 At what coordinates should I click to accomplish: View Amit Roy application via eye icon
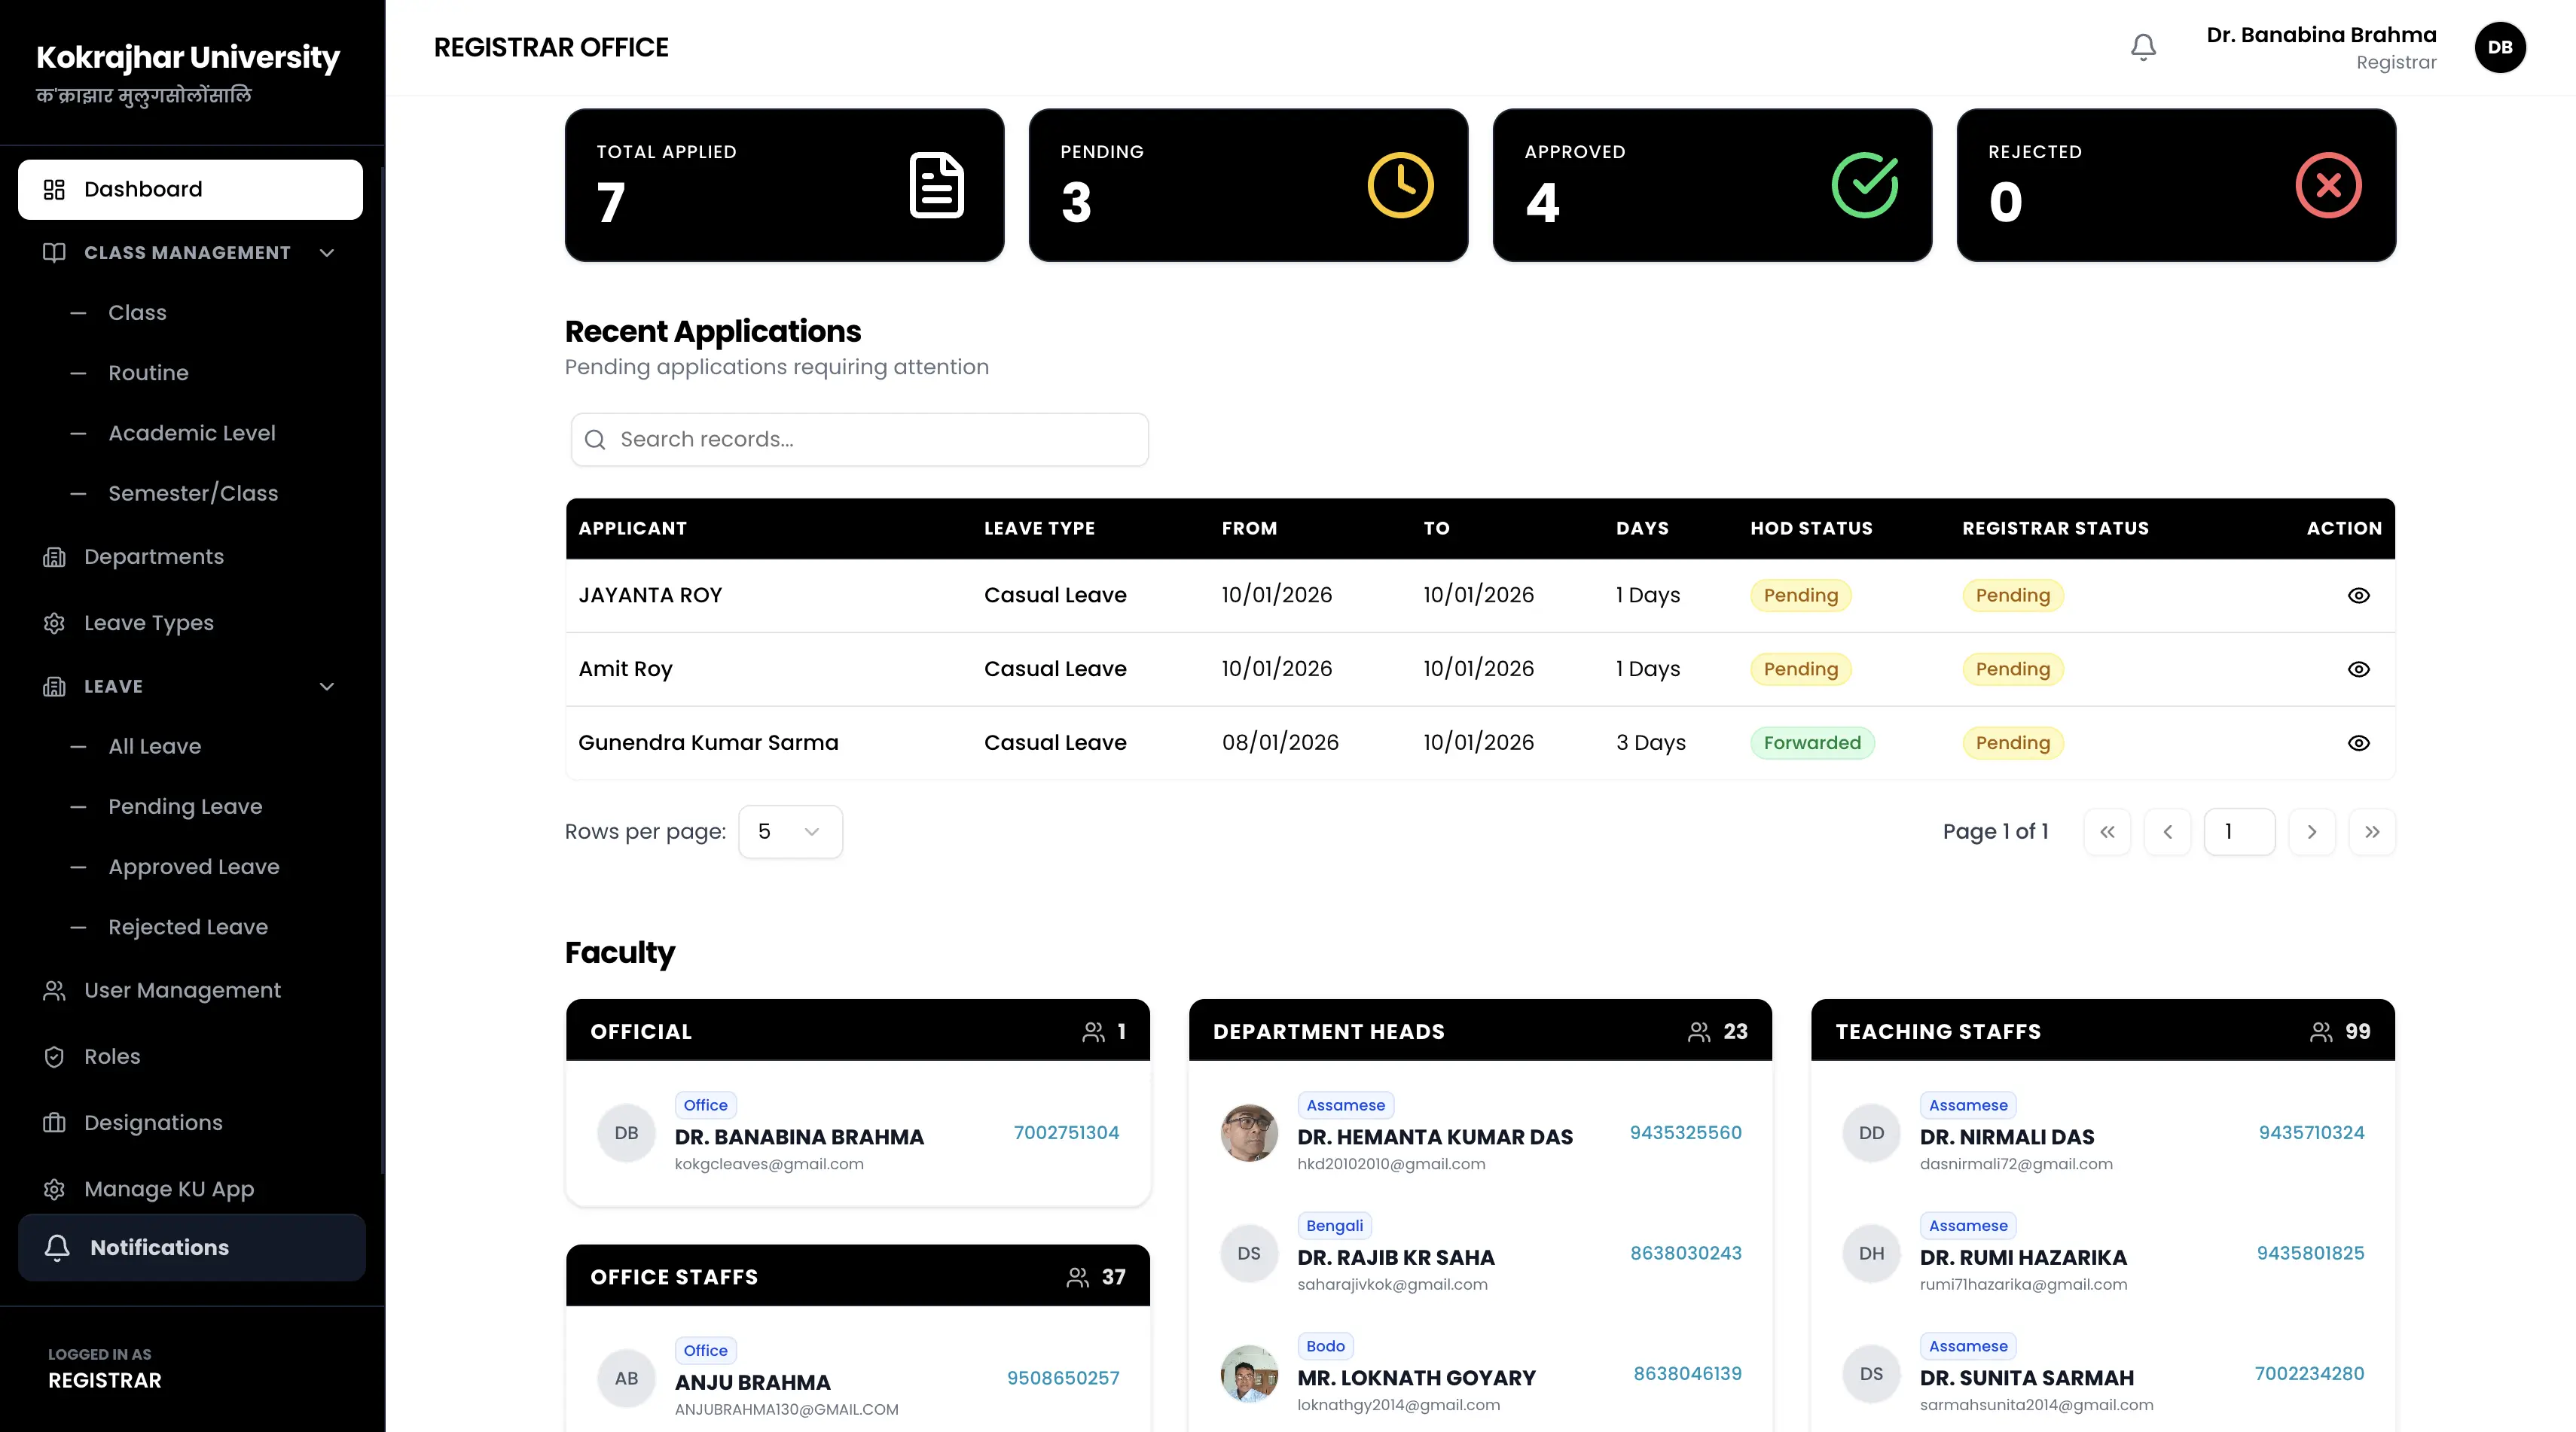pos(2358,669)
